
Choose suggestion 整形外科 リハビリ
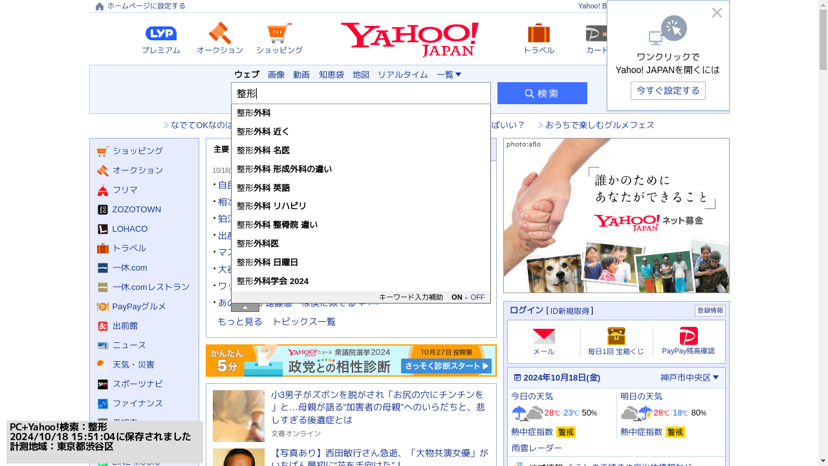point(361,206)
